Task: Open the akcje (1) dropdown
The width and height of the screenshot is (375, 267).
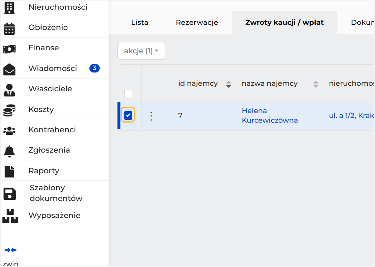Action: [x=141, y=51]
